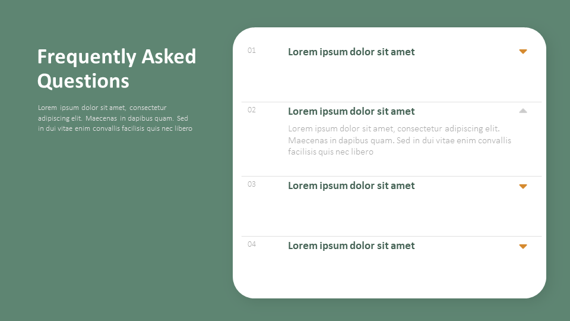
Task: Click the blank space below question 04 heading
Action: tap(391, 272)
